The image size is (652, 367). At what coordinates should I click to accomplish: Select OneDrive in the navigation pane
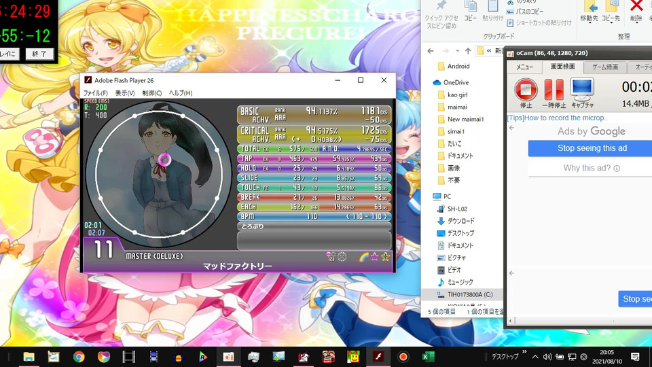(x=456, y=82)
